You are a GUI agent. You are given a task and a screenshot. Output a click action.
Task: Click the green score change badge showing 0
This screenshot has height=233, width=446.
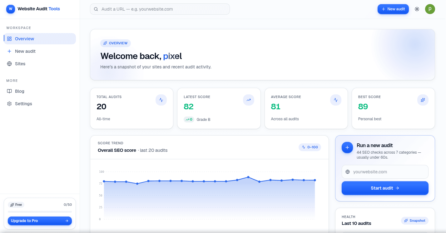[x=189, y=119]
